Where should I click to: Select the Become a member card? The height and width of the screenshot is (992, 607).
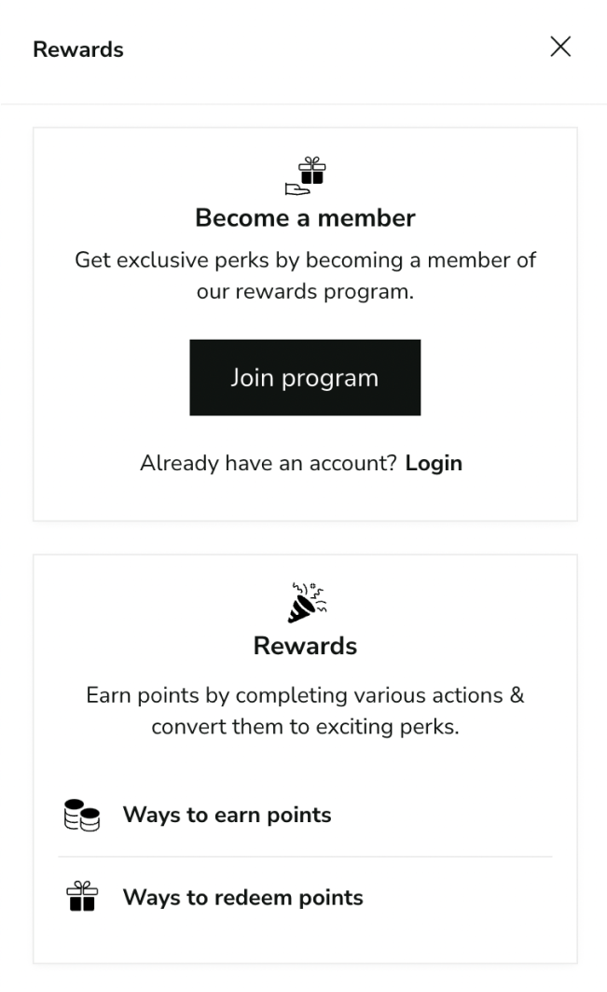(x=305, y=323)
